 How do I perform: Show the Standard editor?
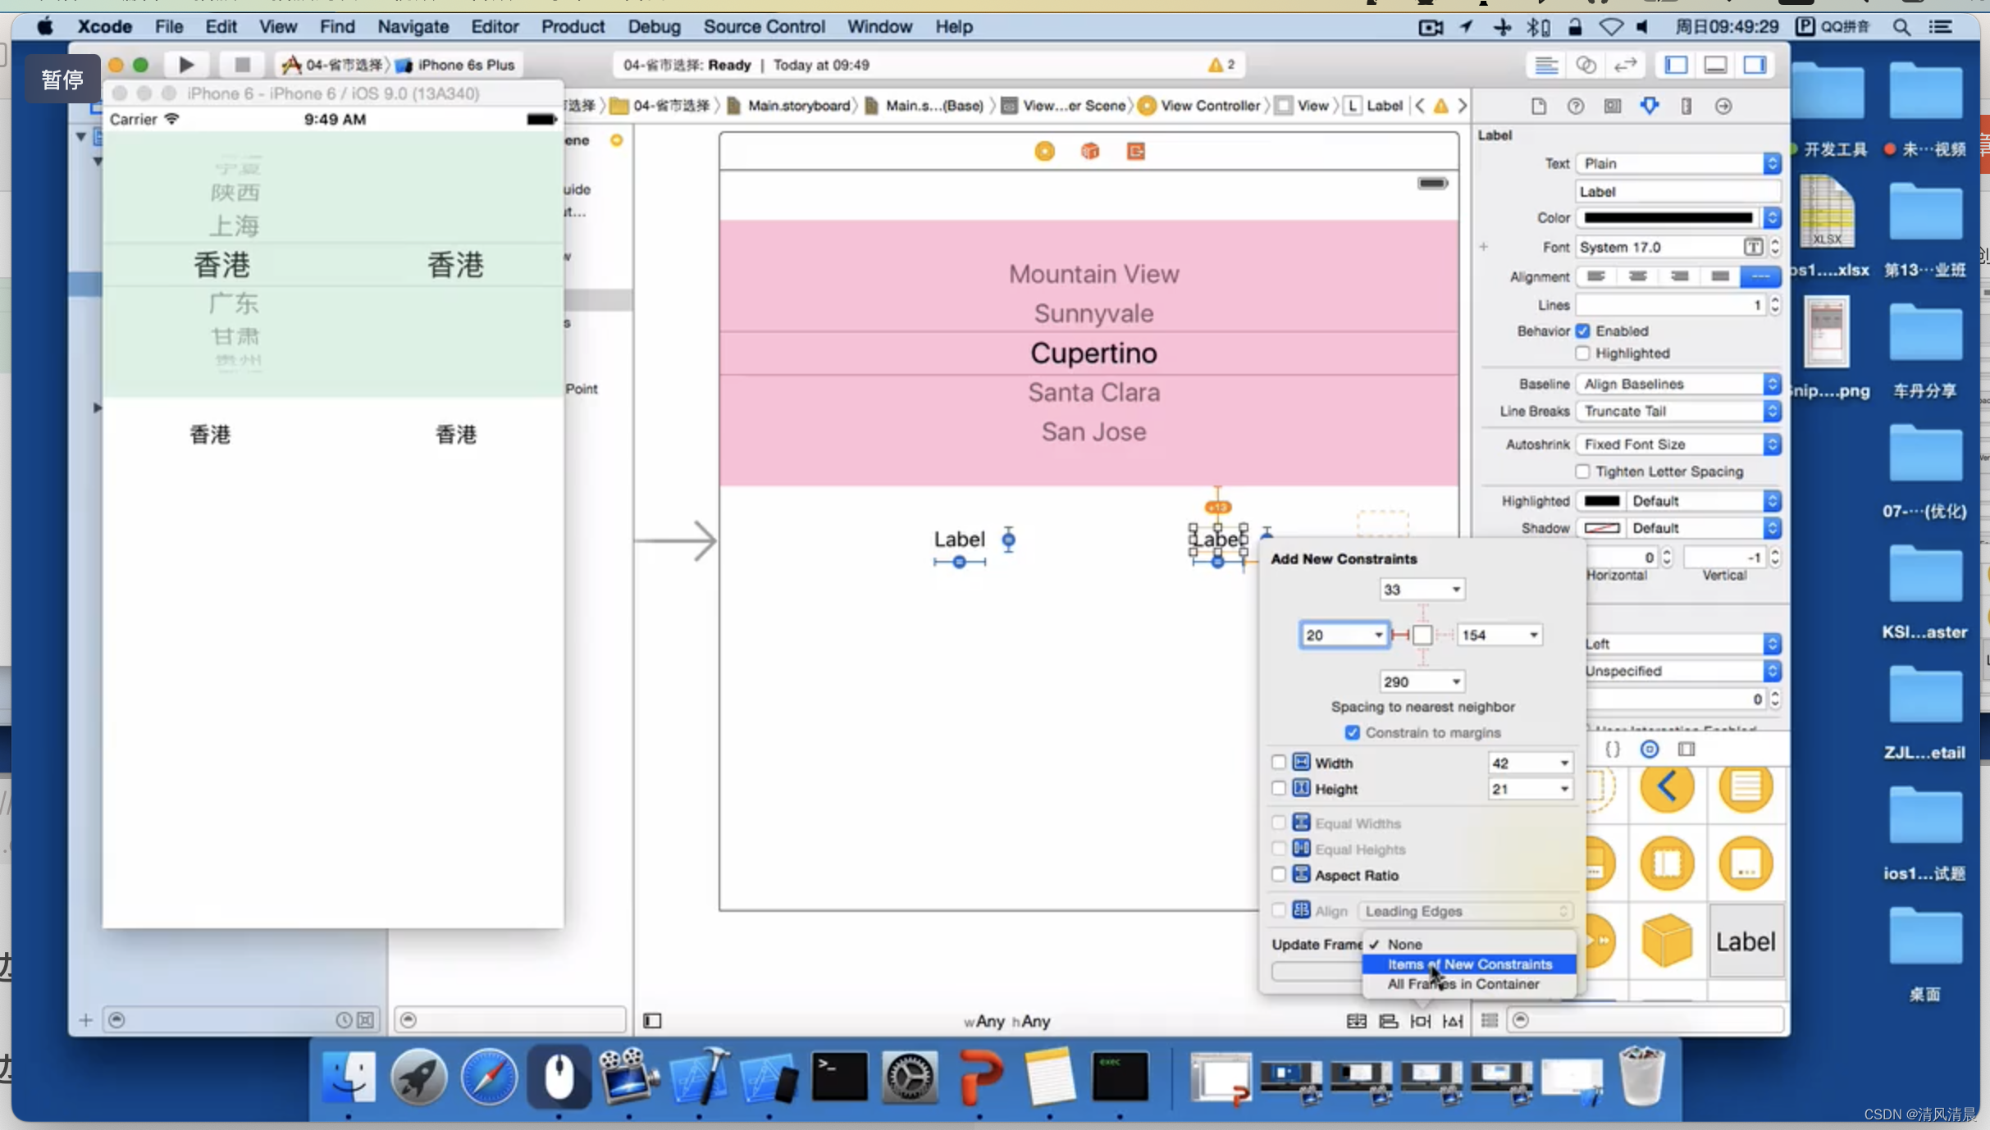point(1546,65)
